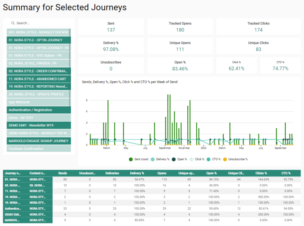Click the Sent count legend dot
The width and height of the screenshot is (304, 226).
pos(131,159)
